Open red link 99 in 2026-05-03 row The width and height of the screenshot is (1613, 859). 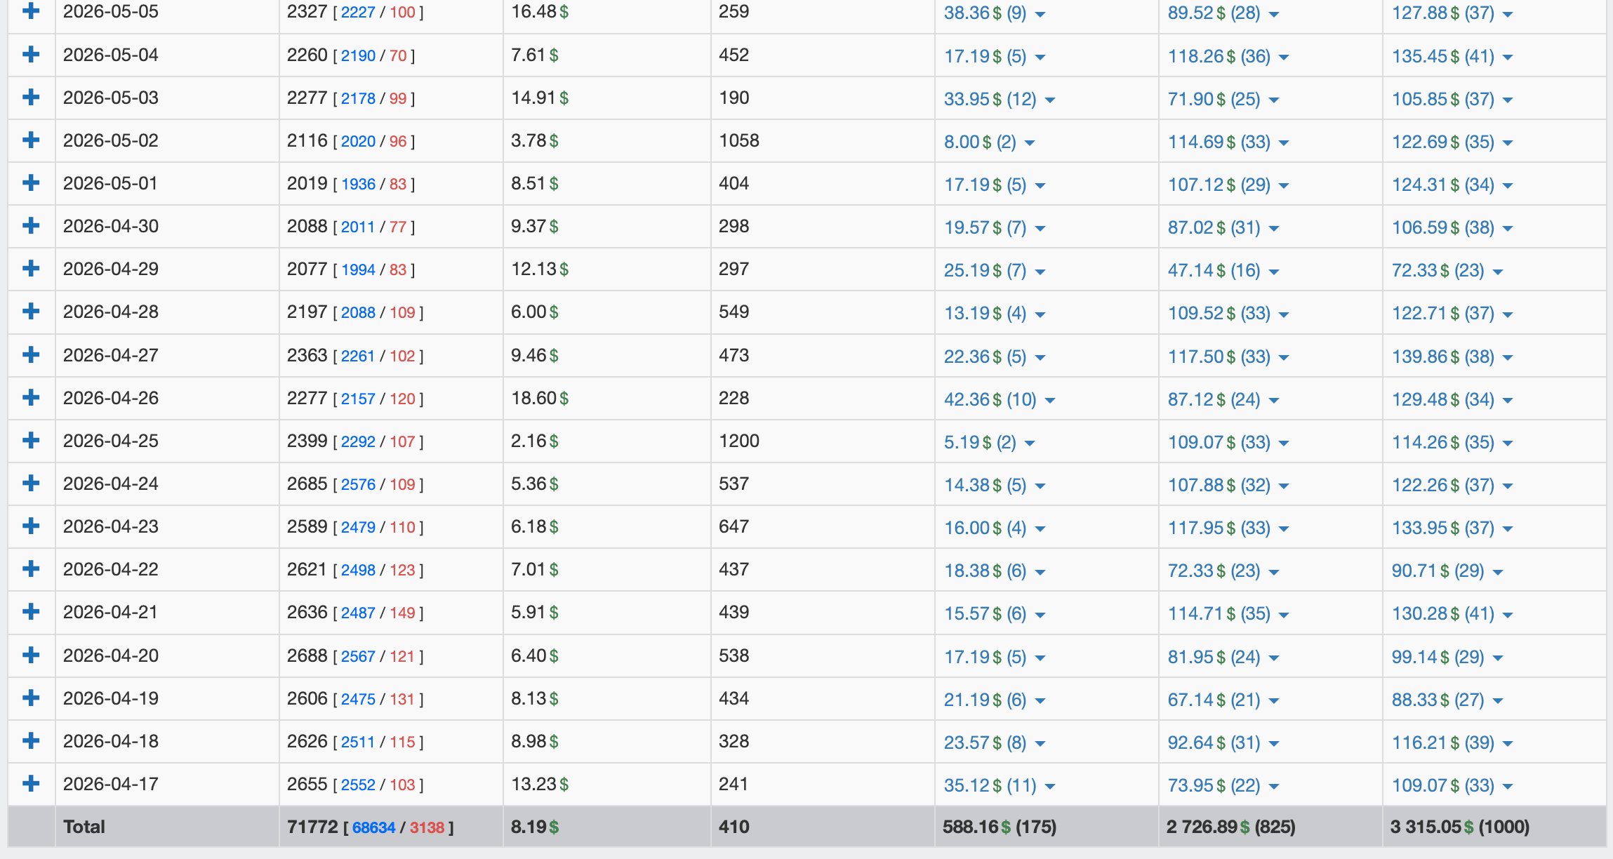(x=398, y=98)
